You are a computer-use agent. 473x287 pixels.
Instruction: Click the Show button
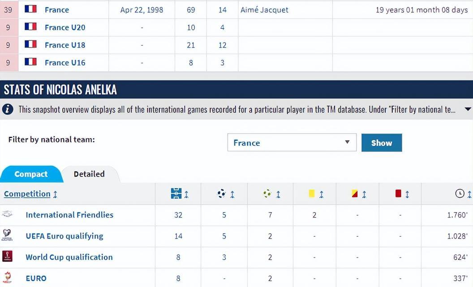click(x=382, y=143)
